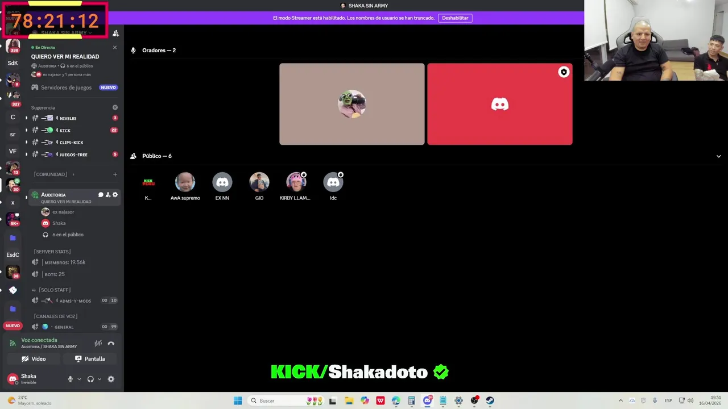The image size is (728, 409).
Task: Expand the COMUNIDAD category
Action: pos(55,174)
